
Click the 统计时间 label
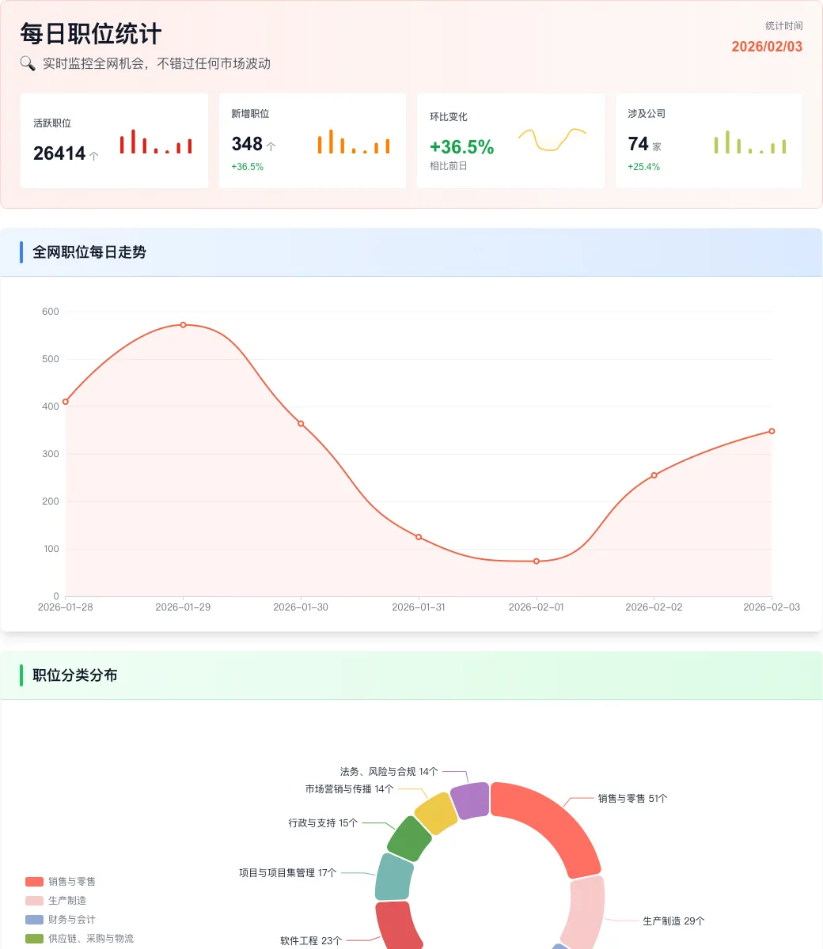tap(784, 26)
